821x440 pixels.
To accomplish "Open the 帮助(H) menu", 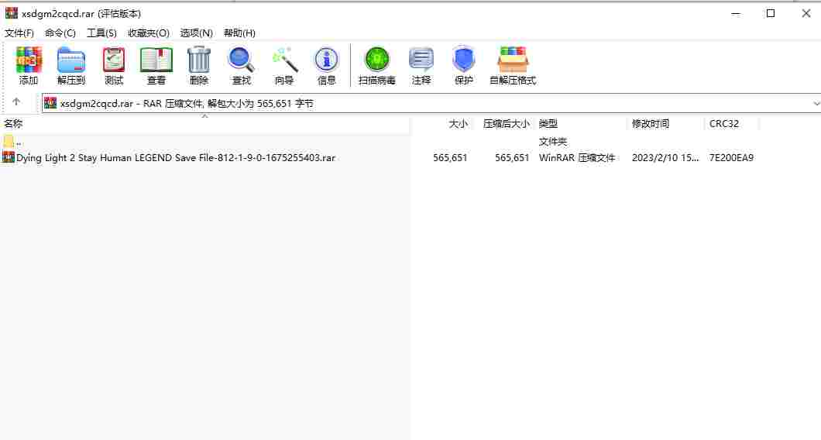I will point(239,33).
